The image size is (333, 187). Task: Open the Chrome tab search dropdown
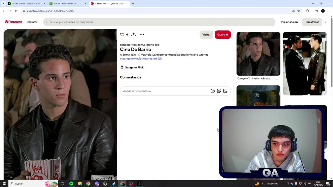coord(3,4)
